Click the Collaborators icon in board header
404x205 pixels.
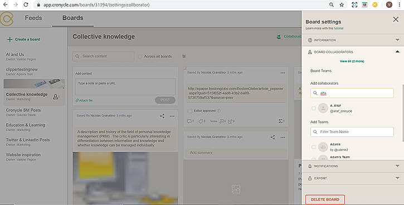[279, 37]
